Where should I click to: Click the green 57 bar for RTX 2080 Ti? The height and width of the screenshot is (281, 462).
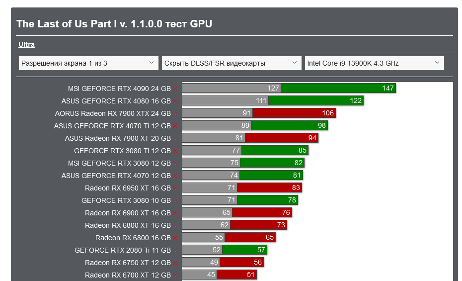(x=244, y=250)
